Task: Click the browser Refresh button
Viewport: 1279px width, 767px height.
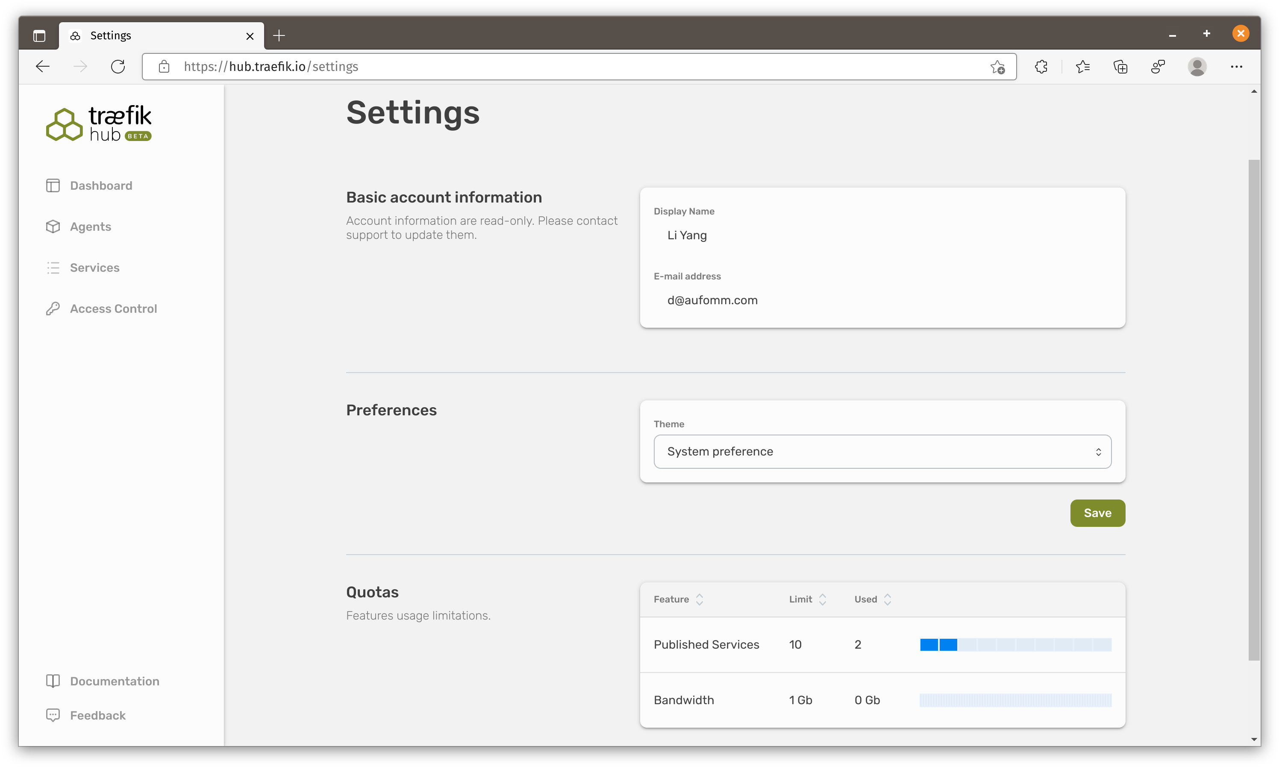Action: (118, 67)
